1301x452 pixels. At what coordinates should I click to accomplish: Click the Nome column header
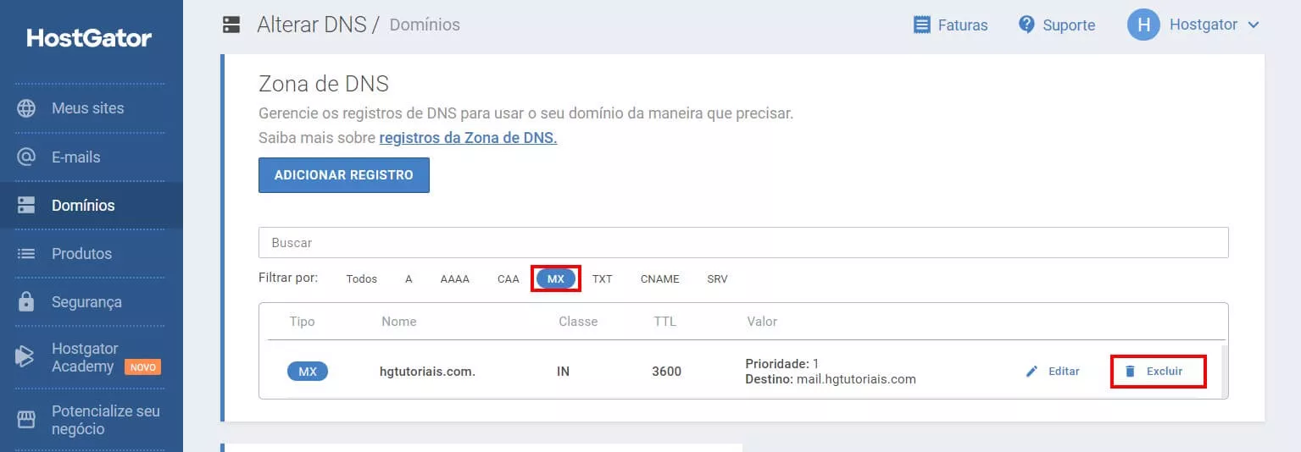coord(399,322)
